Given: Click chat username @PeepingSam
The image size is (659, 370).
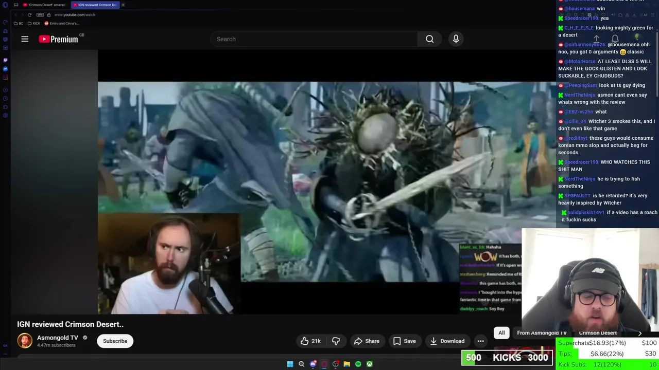Looking at the screenshot, I should [x=581, y=85].
